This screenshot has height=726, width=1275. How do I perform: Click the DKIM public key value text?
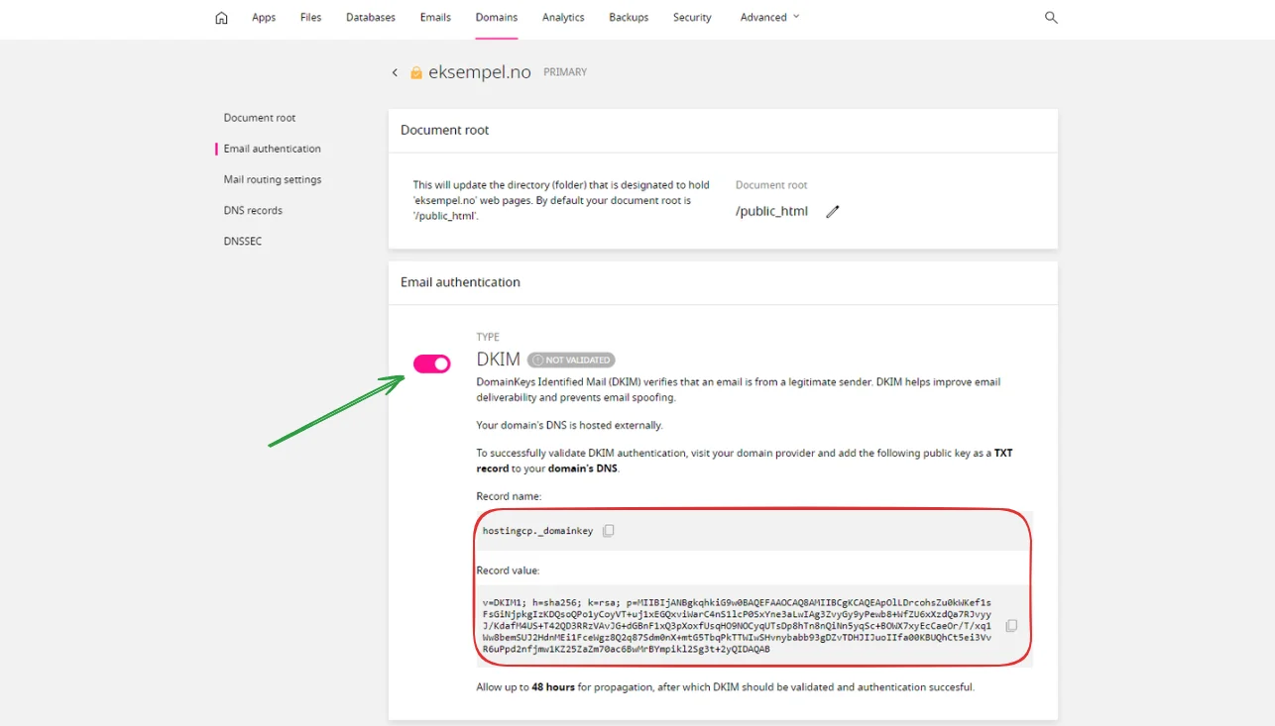coord(737,626)
